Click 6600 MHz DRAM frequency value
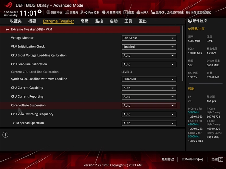Image resolution: width=226 pixels, height=169 pixels. (213, 65)
